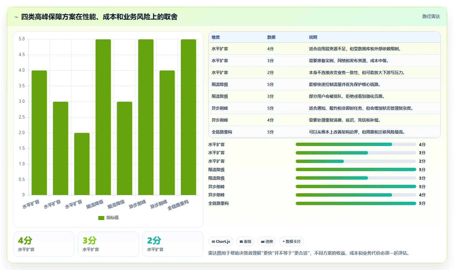Click the 全链路重构 chart bar
Viewport: 454px width, 270px height.
click(188, 117)
